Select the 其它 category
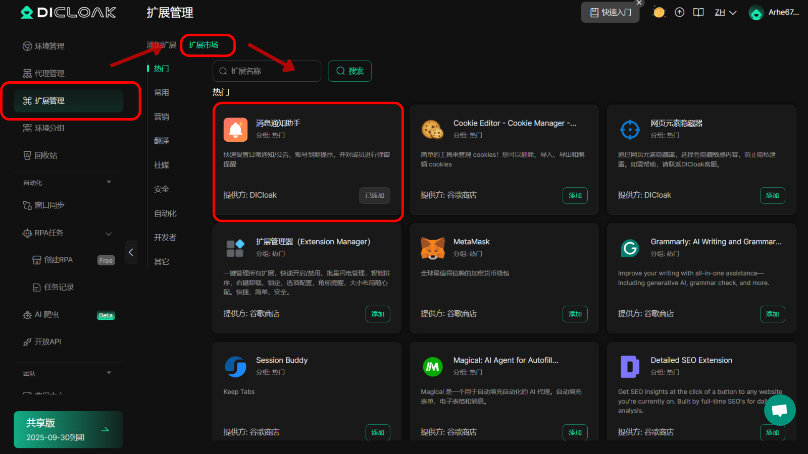 [162, 262]
